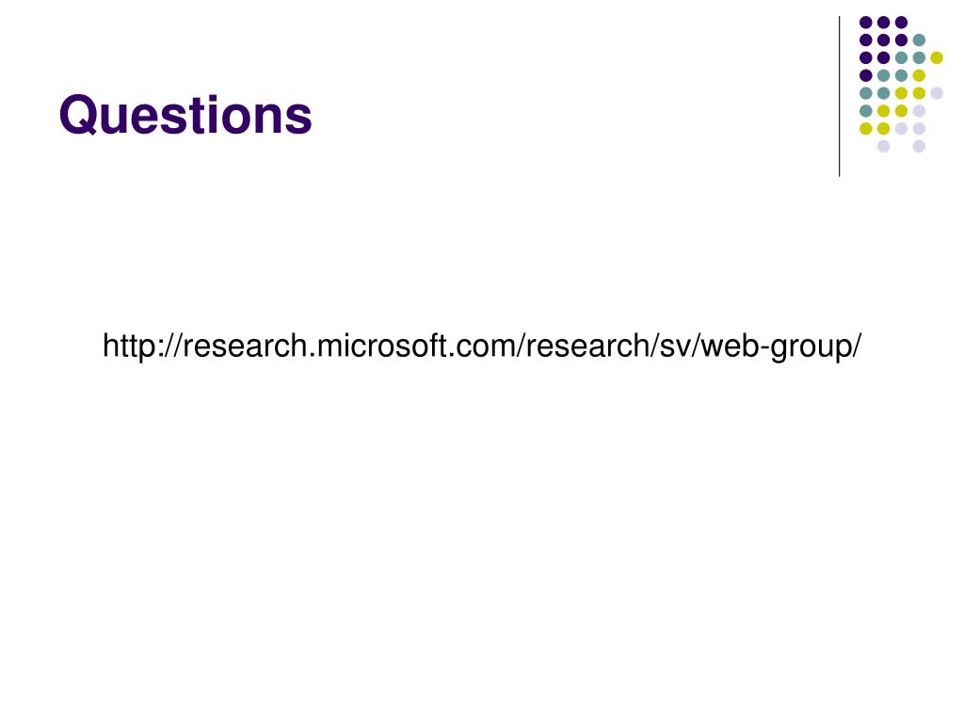Click the teal dot starting sixth dot row
964x723 pixels.
pos(866,111)
